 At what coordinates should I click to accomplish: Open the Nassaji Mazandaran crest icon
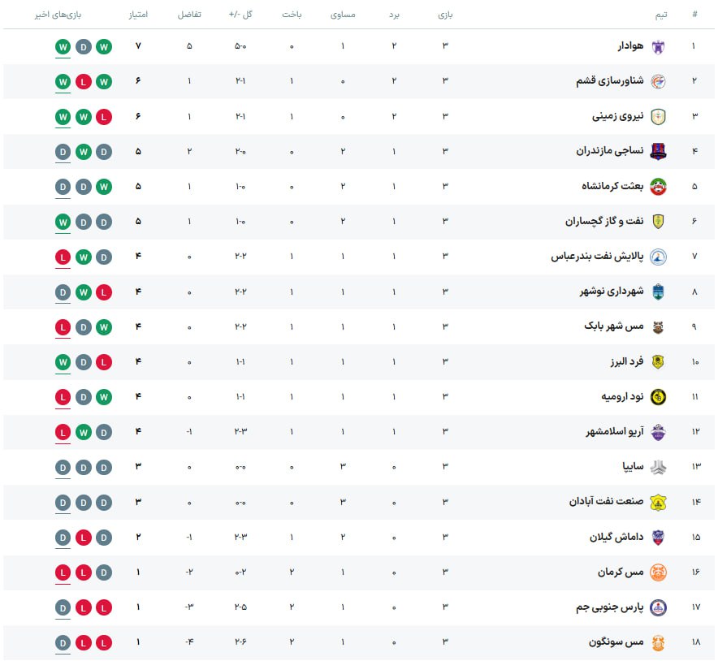(x=658, y=152)
